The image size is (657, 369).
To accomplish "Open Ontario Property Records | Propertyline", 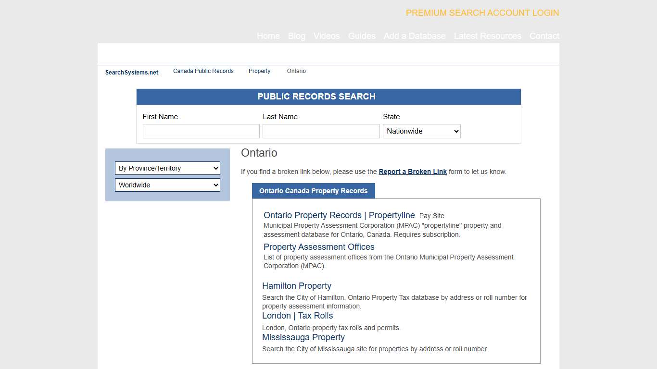I will coord(339,215).
